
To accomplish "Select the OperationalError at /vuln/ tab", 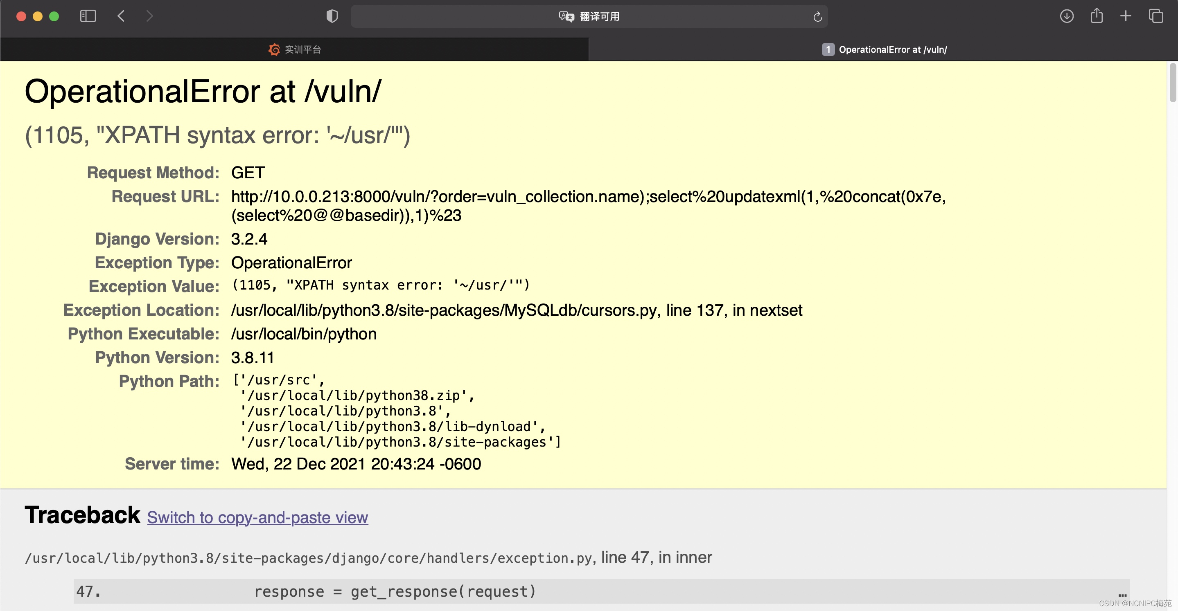I will point(883,49).
